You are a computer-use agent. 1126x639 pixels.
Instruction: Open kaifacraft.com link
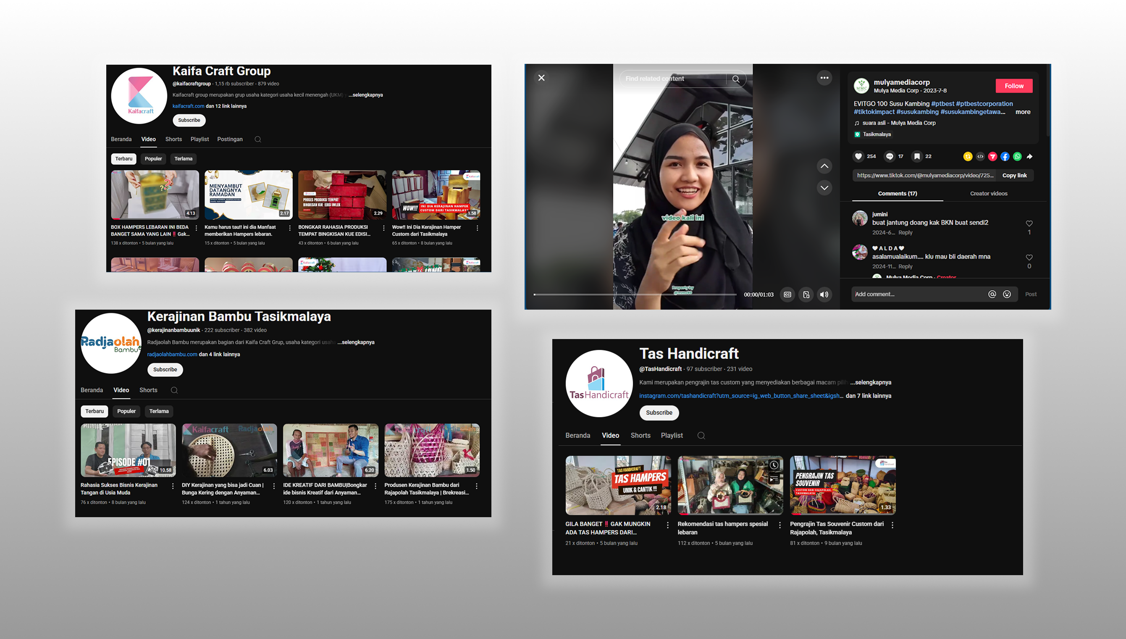(x=188, y=106)
